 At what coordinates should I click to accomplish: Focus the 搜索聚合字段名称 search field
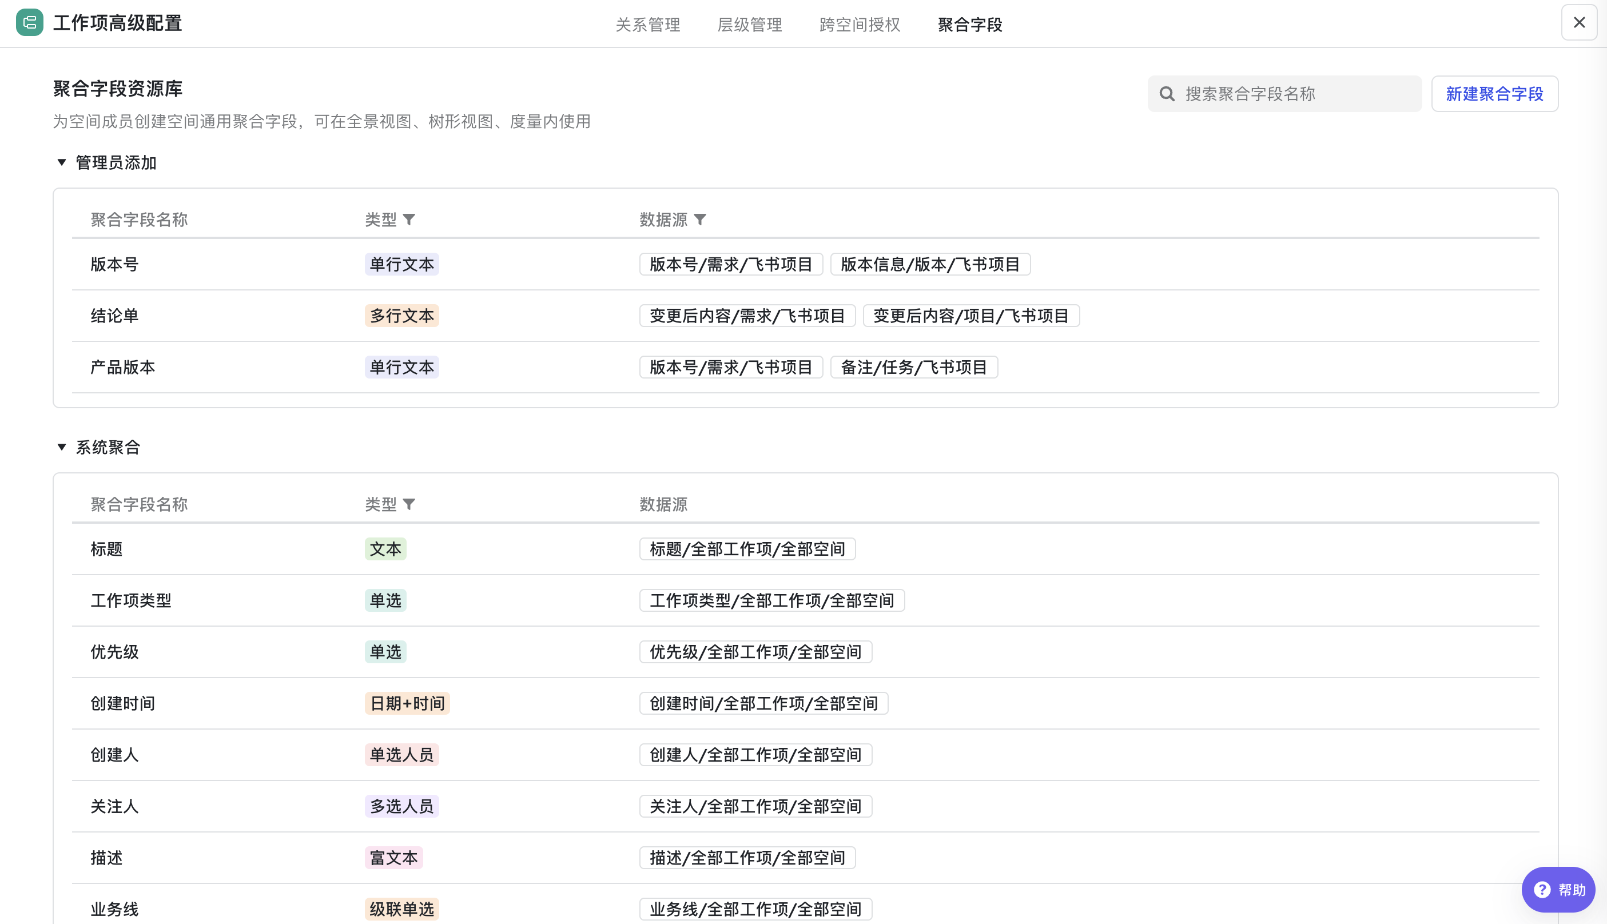(x=1284, y=94)
